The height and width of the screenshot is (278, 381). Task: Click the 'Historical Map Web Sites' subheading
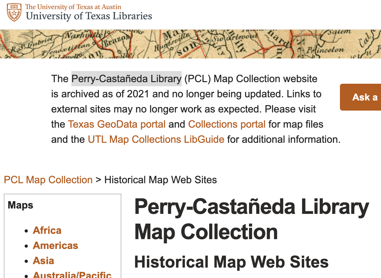point(232,262)
